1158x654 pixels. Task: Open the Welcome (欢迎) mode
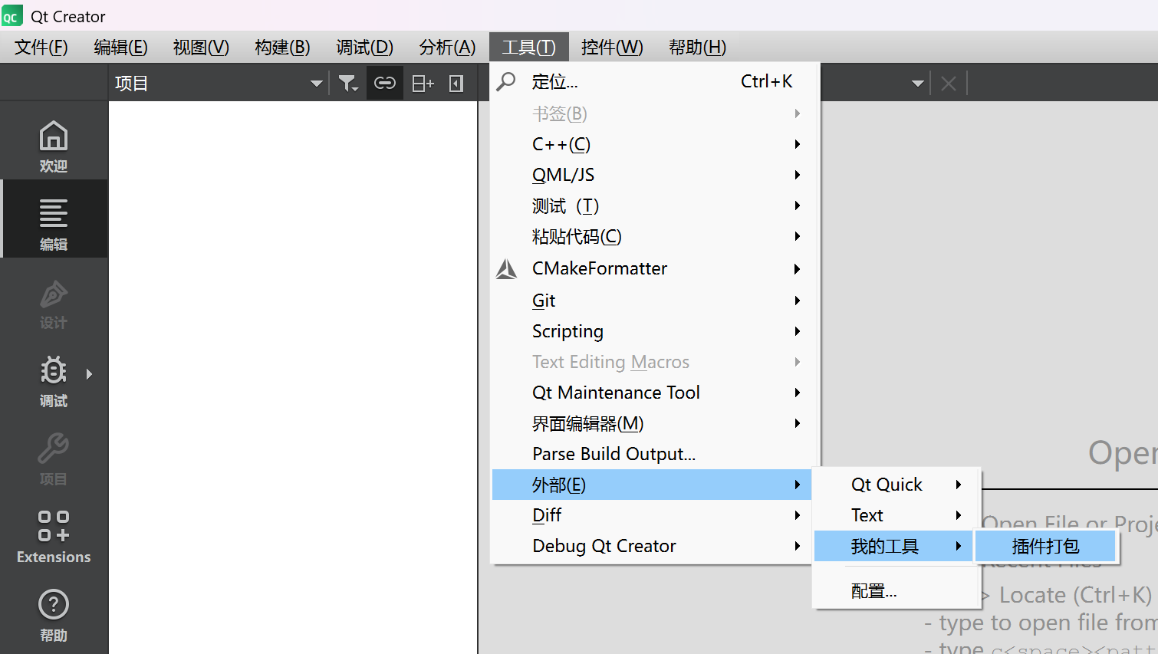[54, 146]
